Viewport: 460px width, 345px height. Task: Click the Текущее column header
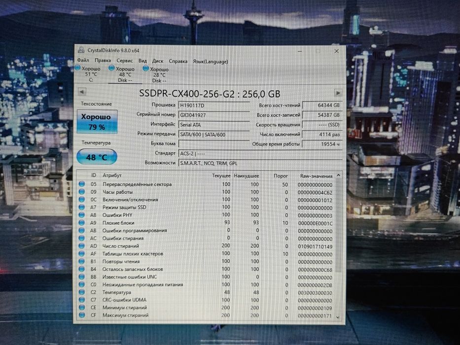point(221,175)
